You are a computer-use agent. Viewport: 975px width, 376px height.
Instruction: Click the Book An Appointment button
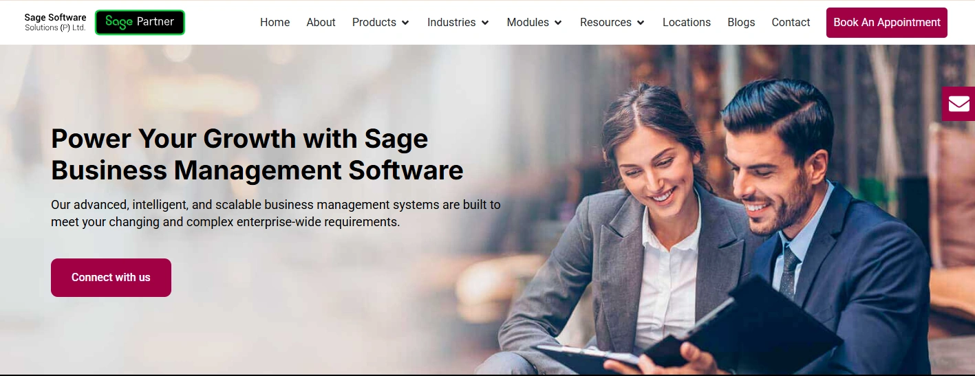tap(887, 23)
